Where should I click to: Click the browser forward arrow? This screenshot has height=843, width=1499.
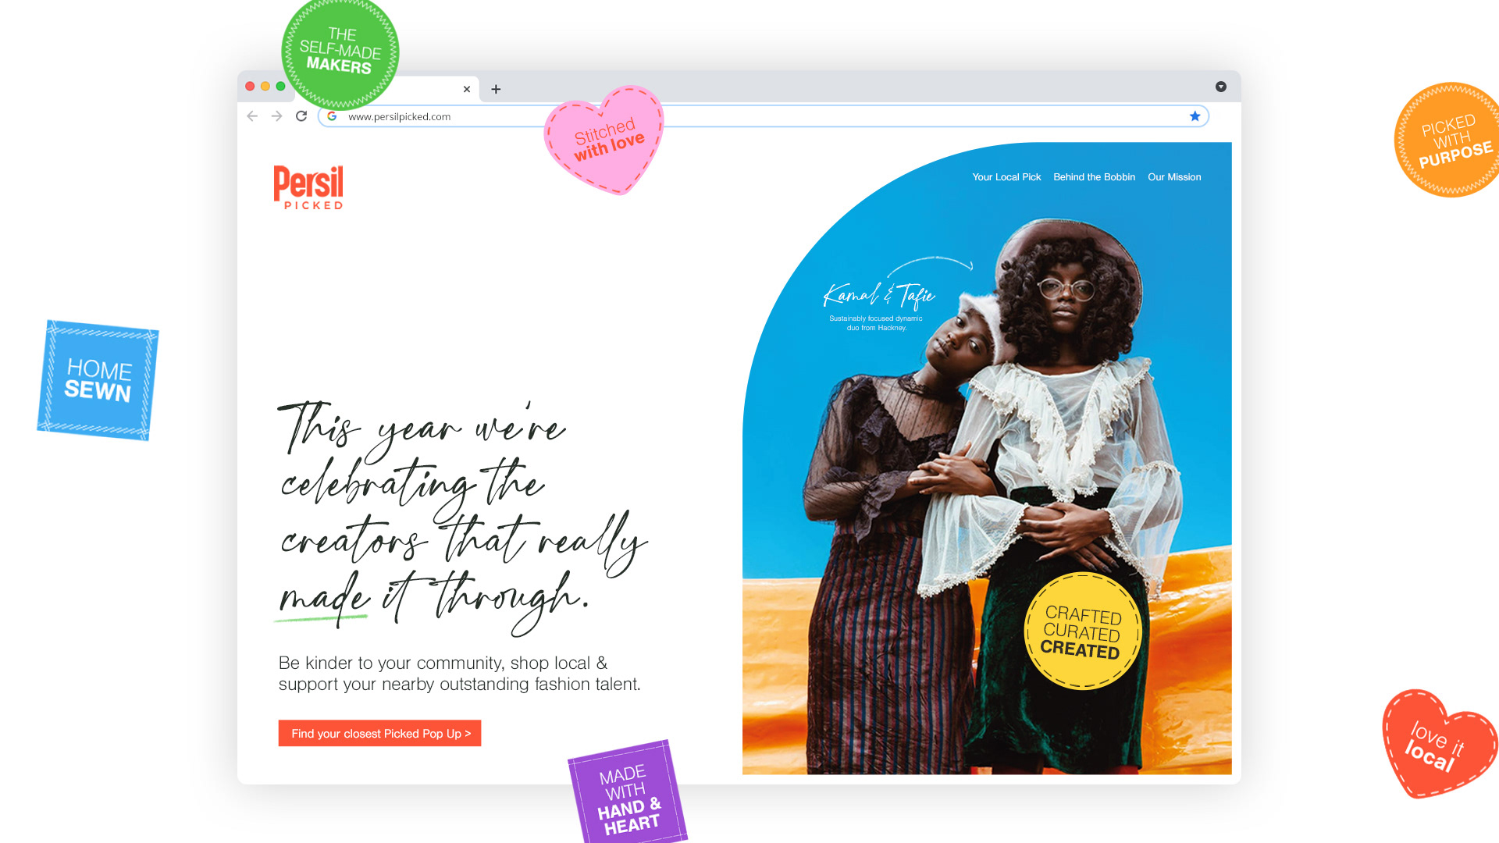[x=276, y=116]
